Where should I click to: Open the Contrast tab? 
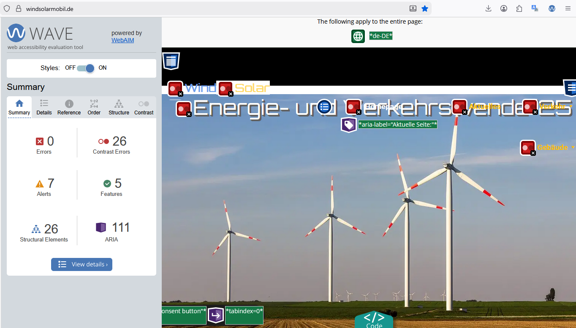point(144,108)
